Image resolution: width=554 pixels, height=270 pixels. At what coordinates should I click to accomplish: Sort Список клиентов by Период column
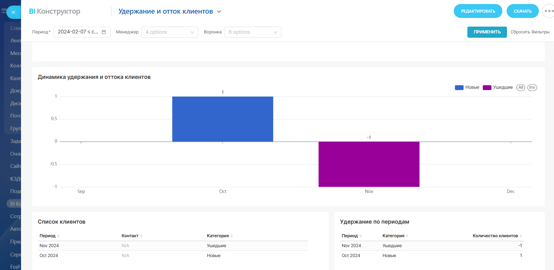[x=58, y=236]
